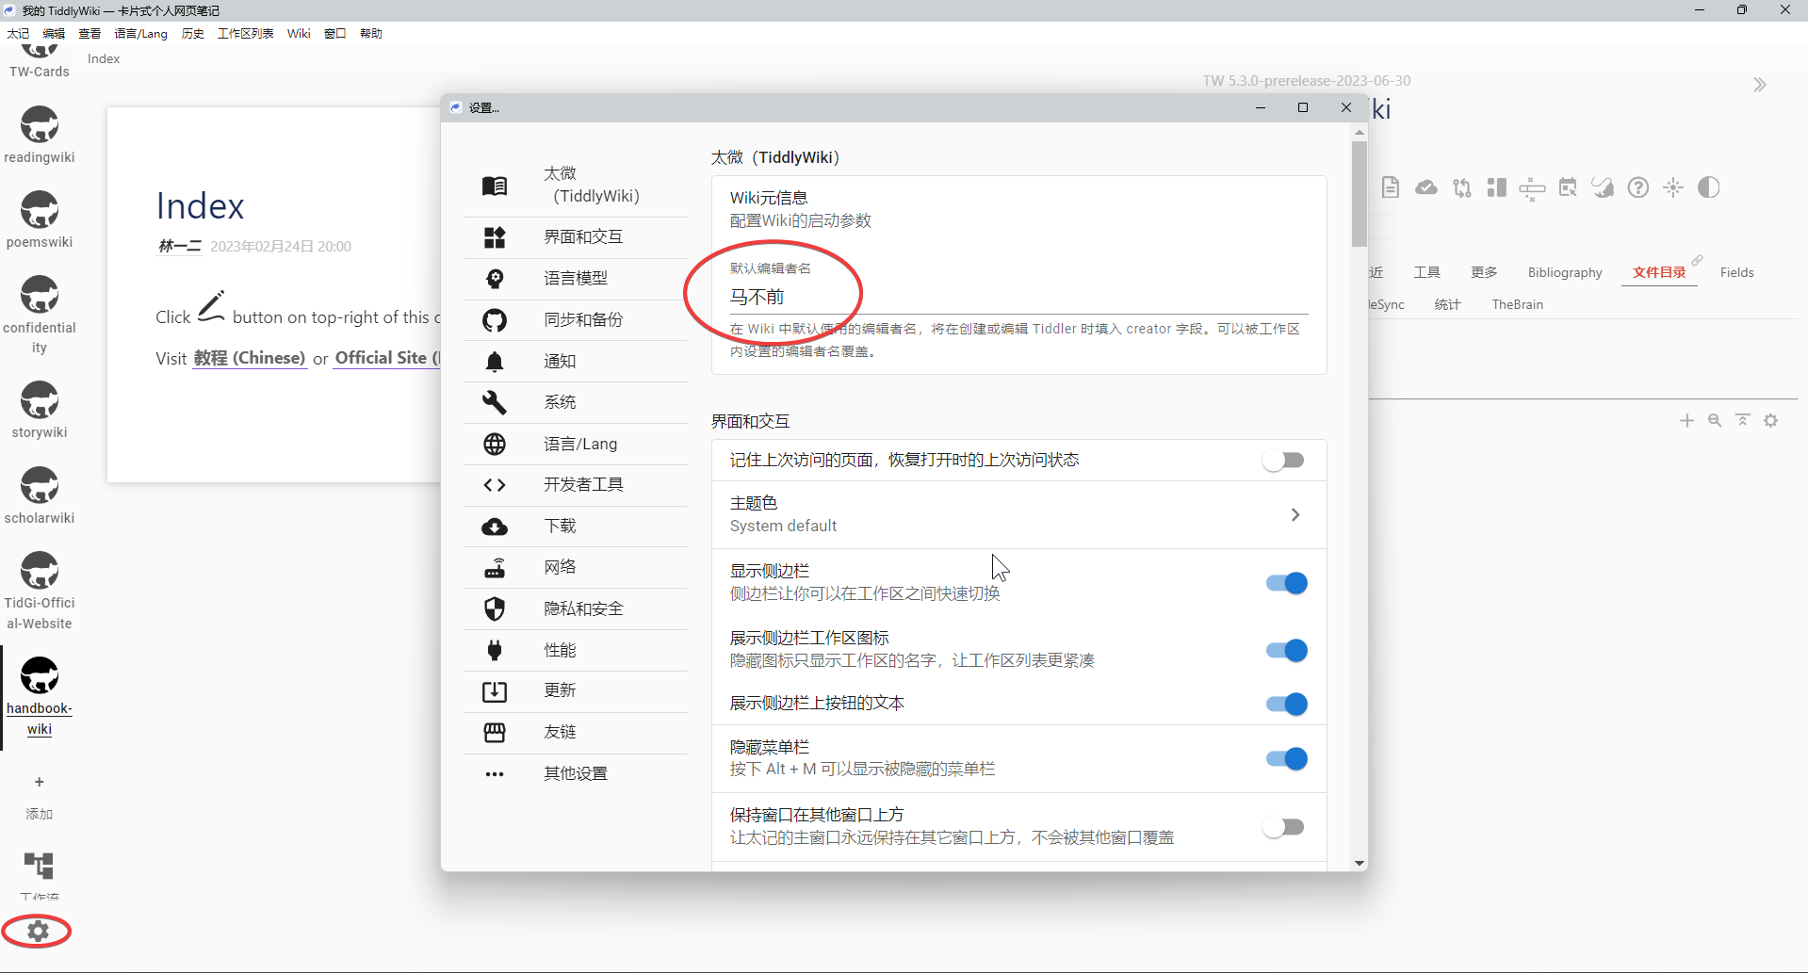1808x973 pixels.
Task: Open the confidentiality workspace
Action: [x=39, y=315]
